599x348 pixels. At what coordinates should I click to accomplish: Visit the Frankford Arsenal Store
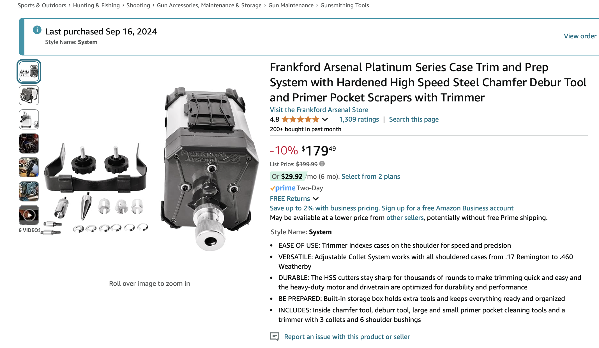[x=319, y=110]
